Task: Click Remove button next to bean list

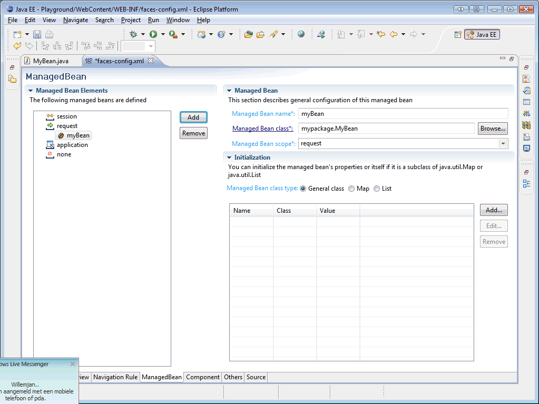Action: 193,133
